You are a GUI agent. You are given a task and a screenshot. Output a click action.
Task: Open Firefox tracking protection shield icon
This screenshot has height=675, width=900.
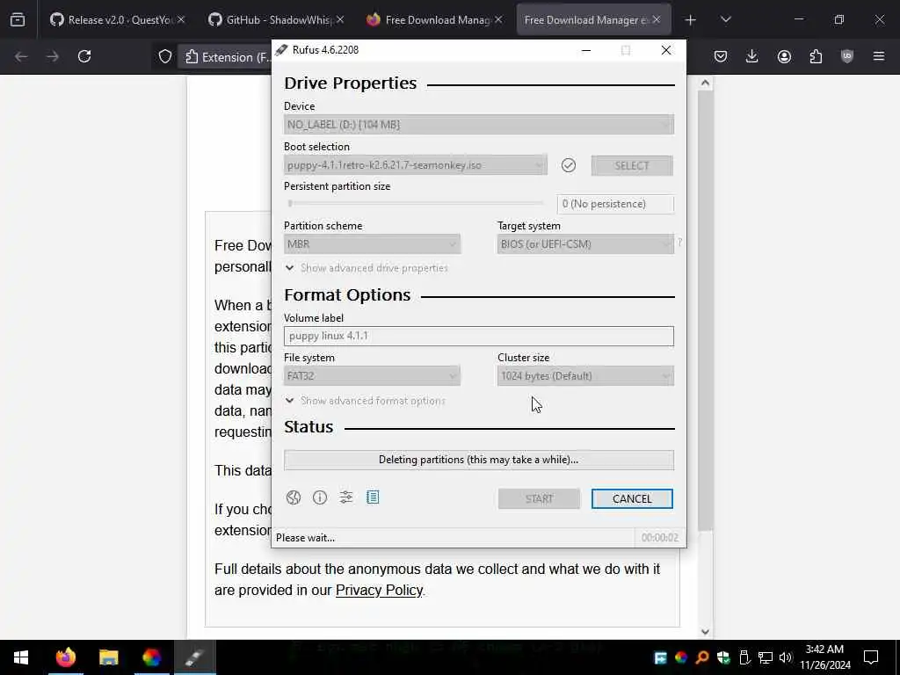(165, 57)
